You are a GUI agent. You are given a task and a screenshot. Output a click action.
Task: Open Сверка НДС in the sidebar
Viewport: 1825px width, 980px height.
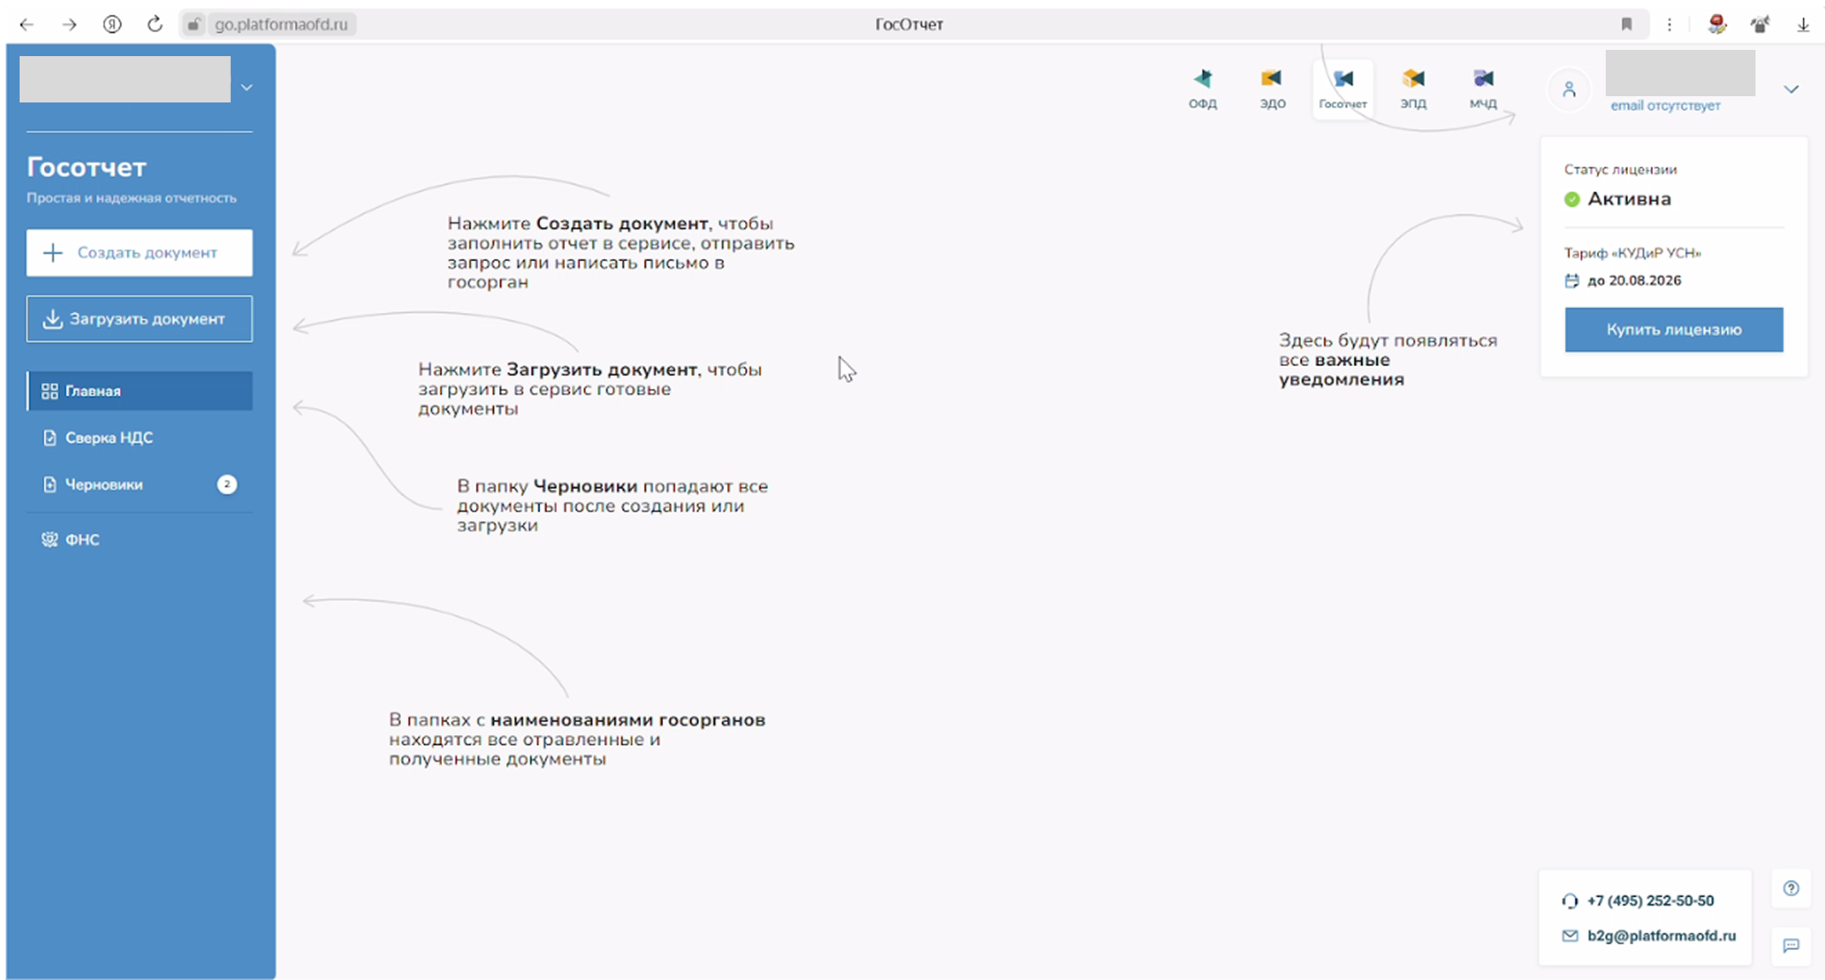click(109, 437)
